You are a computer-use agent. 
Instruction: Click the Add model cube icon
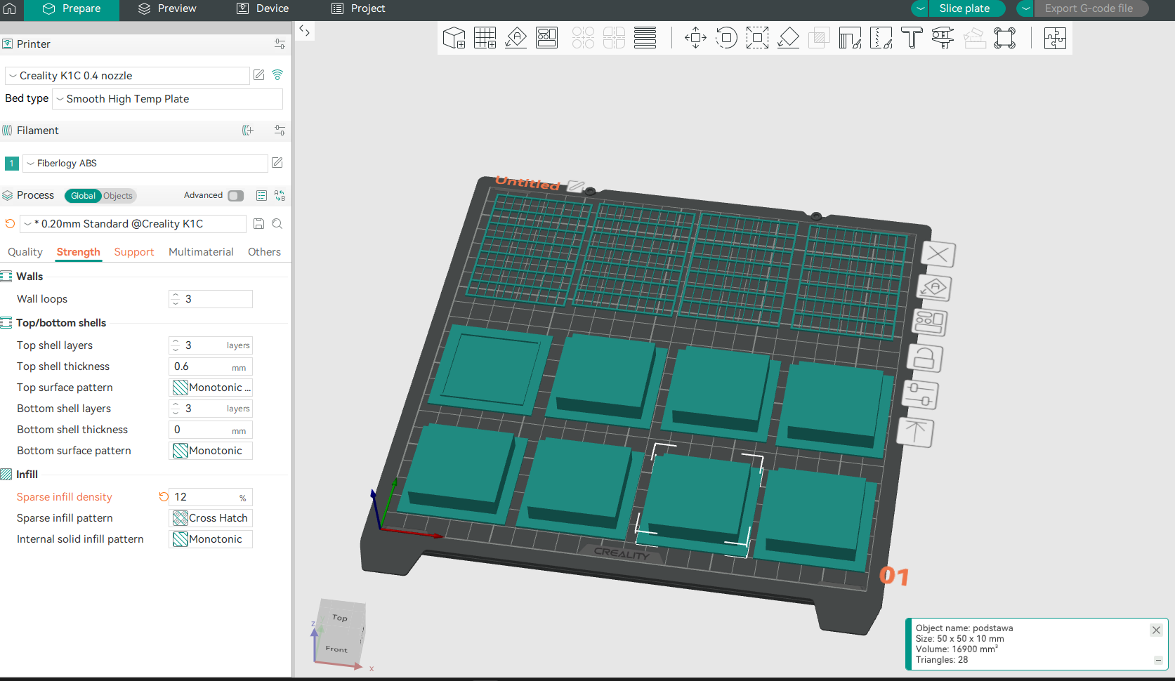[x=454, y=37]
